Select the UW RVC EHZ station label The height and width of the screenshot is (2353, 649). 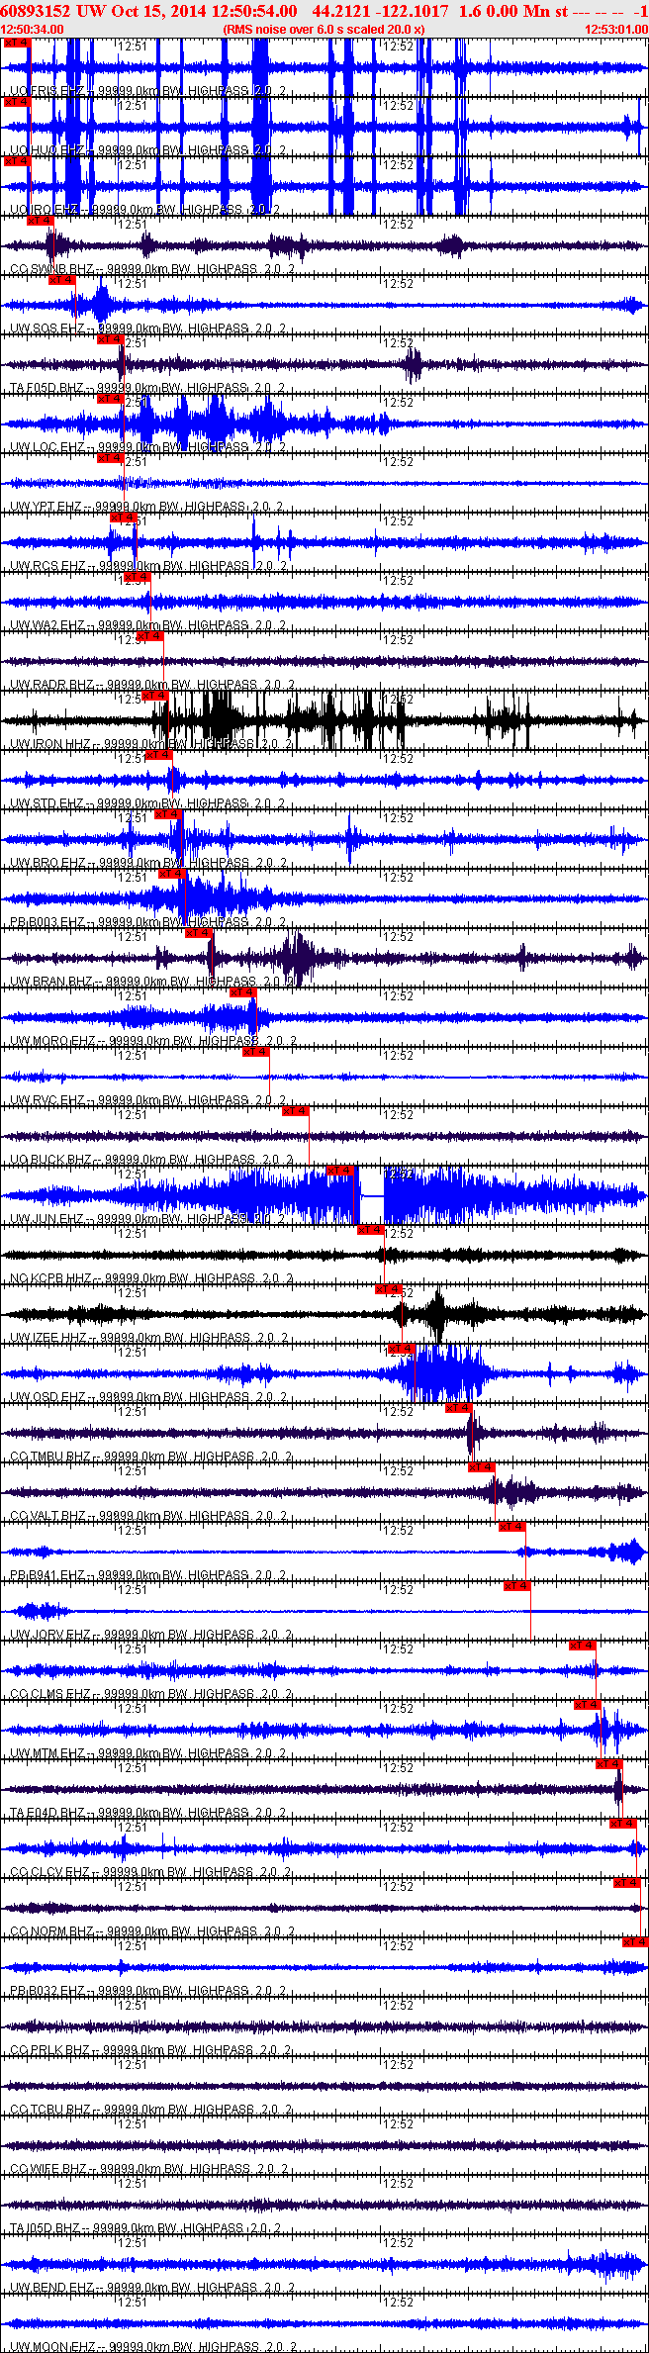tap(148, 1100)
